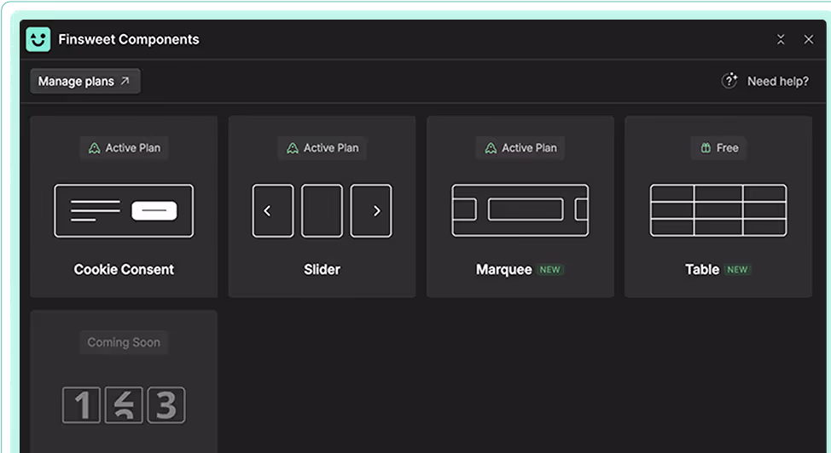831x453 pixels.
Task: Click the Active Plan badge on Cookie Consent
Action: [124, 148]
